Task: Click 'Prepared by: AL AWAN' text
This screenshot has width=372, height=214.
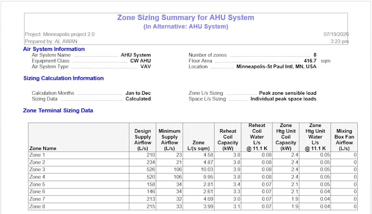Action: pos(51,41)
